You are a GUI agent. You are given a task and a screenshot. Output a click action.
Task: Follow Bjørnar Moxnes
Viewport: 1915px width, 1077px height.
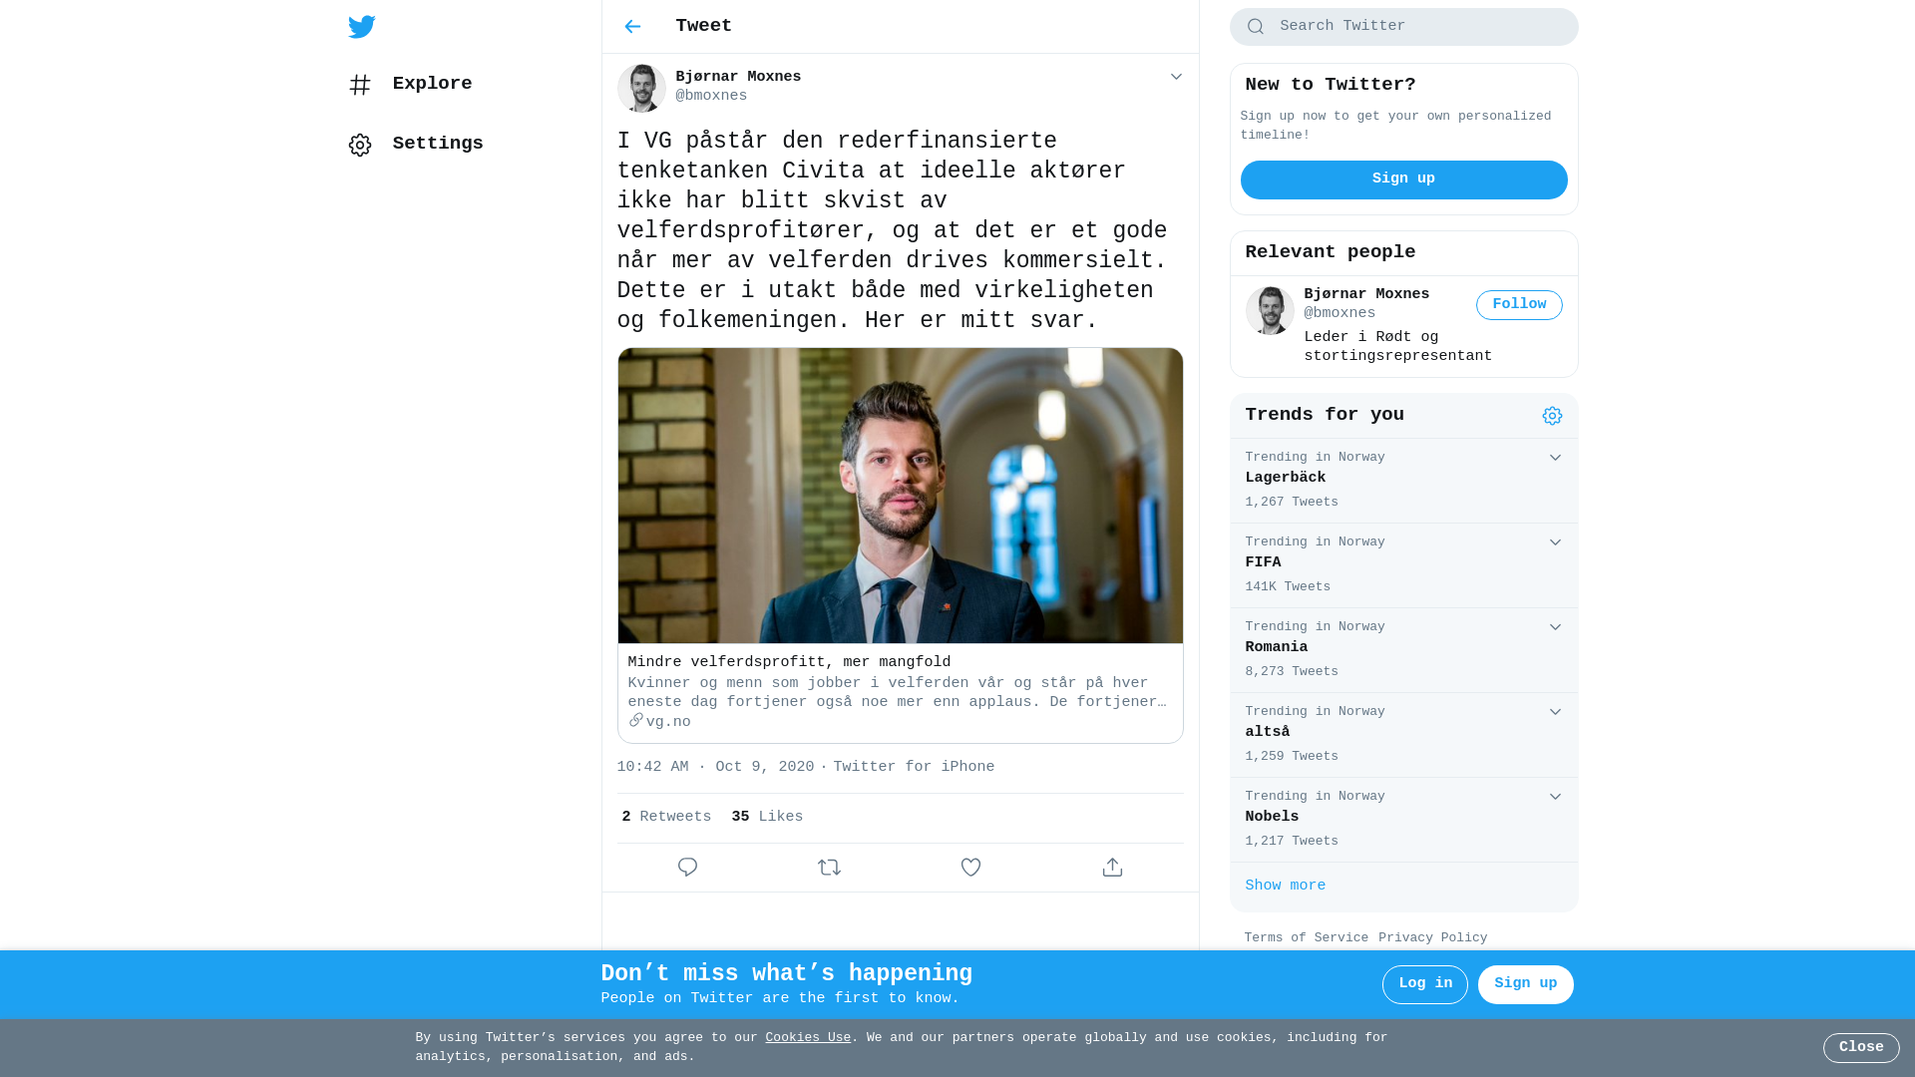[1519, 305]
